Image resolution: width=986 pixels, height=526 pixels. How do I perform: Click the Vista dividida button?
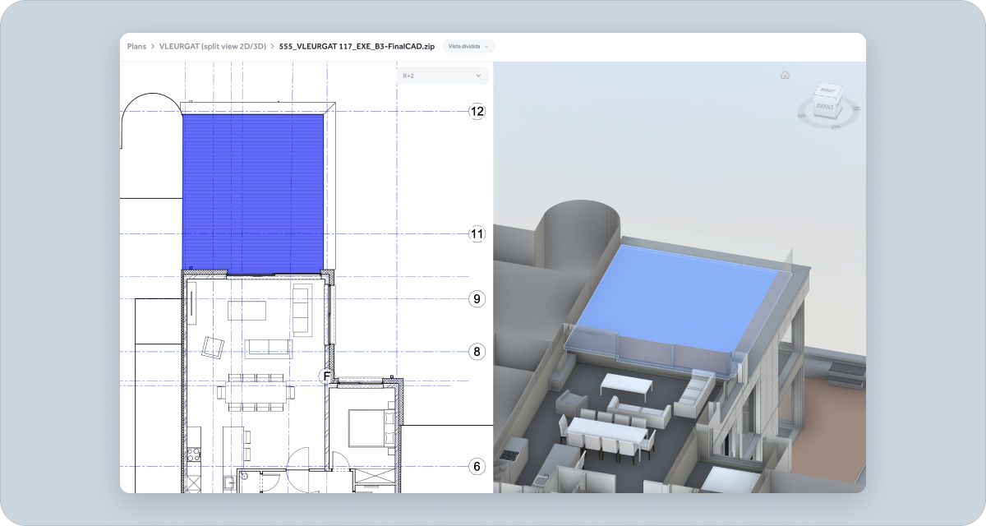tap(465, 47)
